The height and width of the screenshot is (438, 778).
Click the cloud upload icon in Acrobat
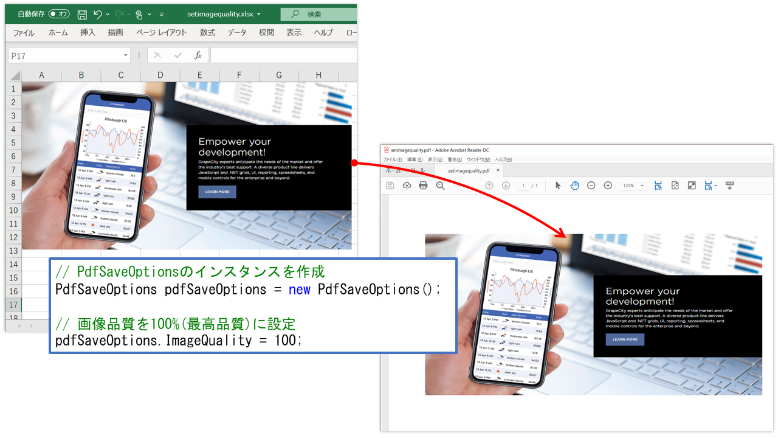(x=407, y=186)
